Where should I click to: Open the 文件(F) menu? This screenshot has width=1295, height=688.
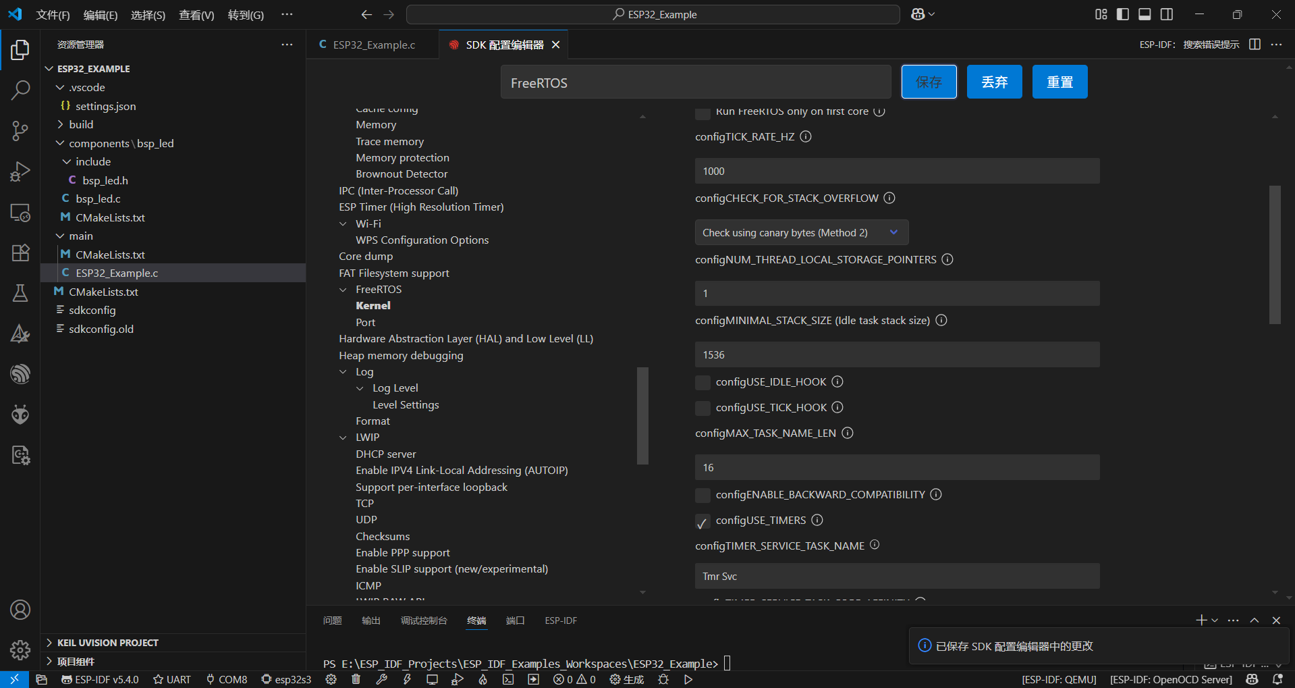[53, 15]
